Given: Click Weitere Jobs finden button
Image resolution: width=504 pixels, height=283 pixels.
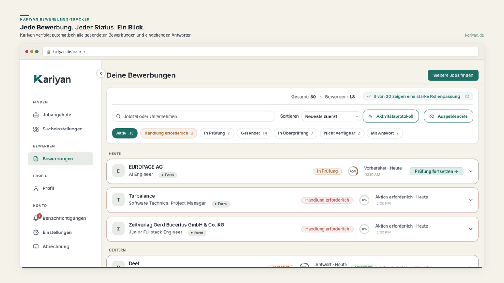Looking at the screenshot, I should (x=453, y=75).
